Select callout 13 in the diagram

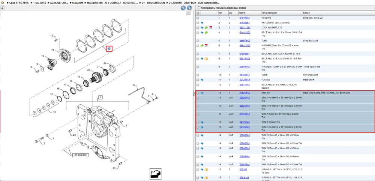pyautogui.click(x=109, y=49)
